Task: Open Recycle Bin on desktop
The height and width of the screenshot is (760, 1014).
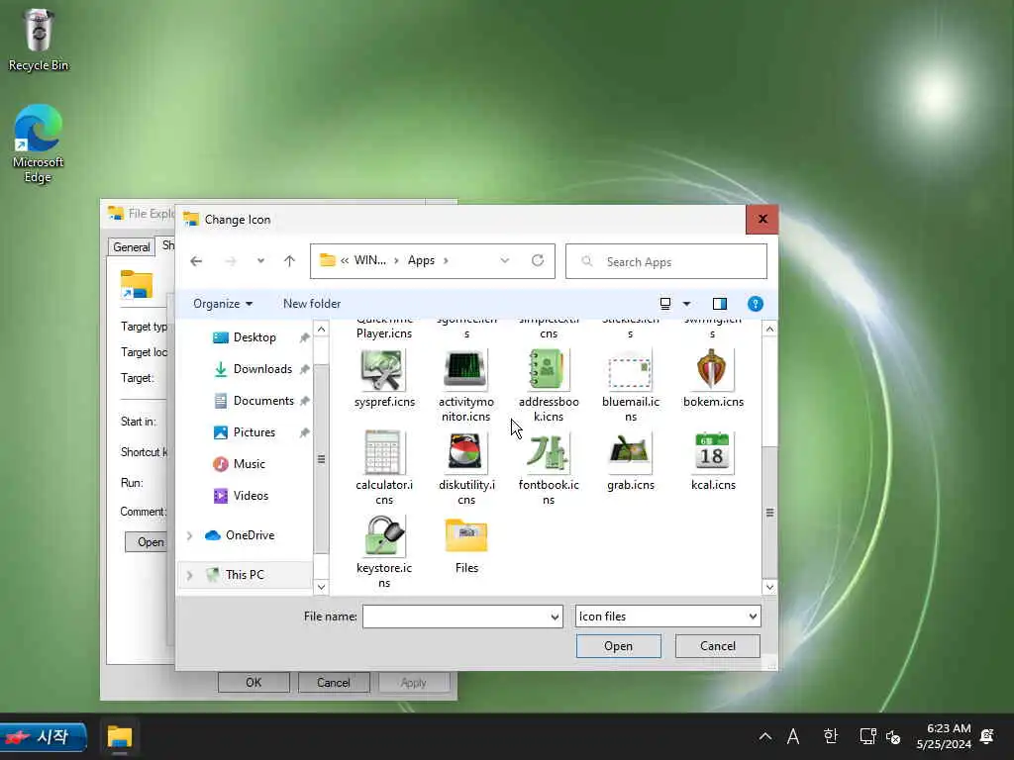Action: [x=39, y=40]
